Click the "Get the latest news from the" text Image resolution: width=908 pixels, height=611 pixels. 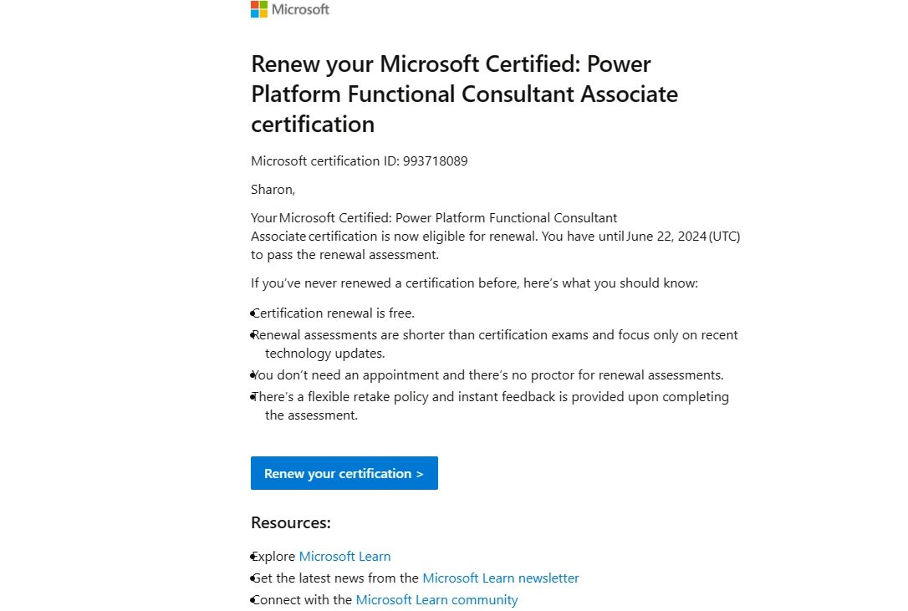[335, 578]
